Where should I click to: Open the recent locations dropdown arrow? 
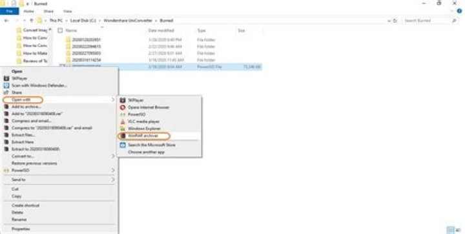25,21
